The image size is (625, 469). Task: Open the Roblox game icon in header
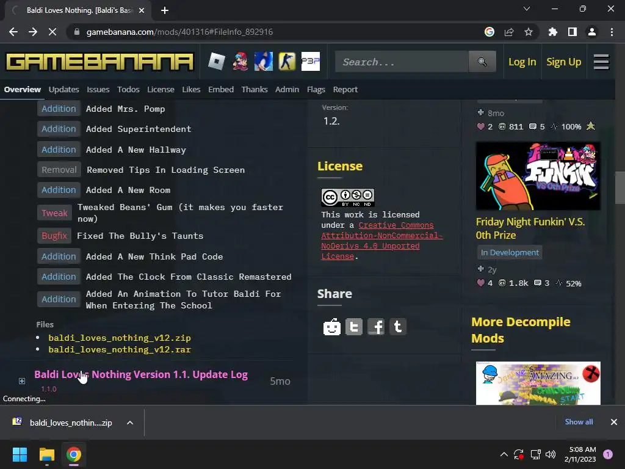click(x=217, y=62)
